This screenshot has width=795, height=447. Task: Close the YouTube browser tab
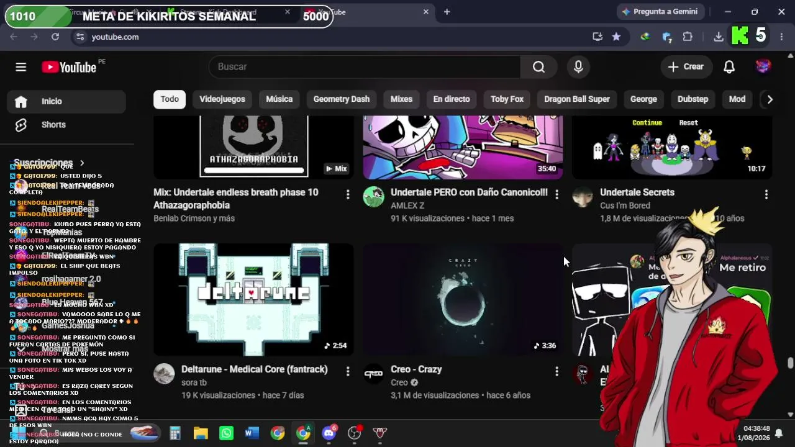click(x=426, y=12)
